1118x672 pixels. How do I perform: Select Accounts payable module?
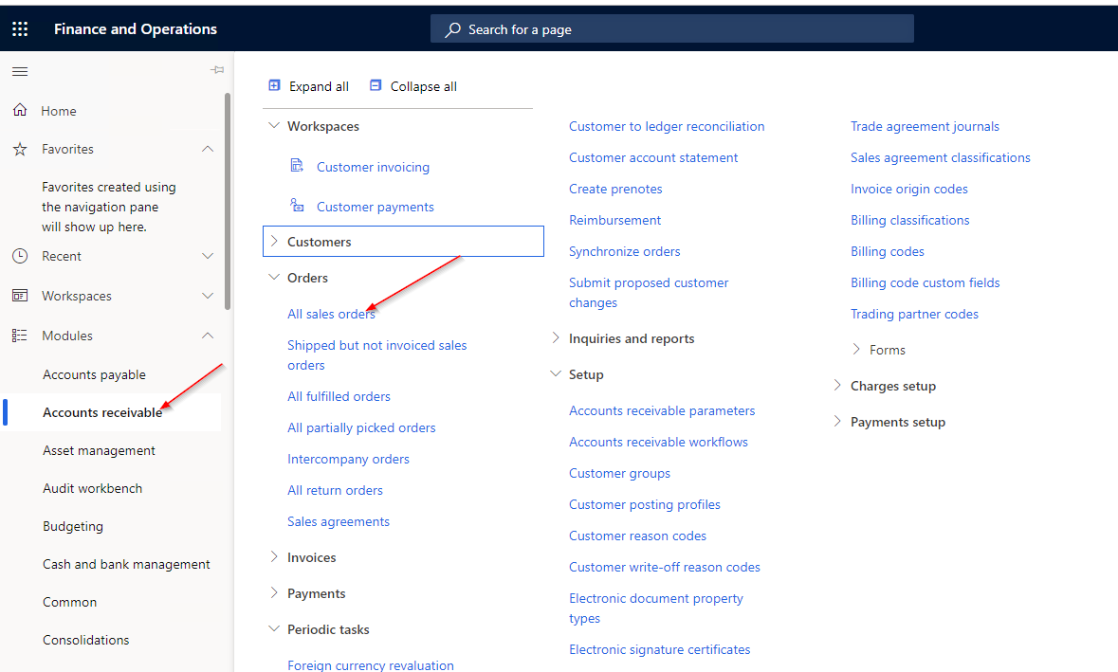[94, 374]
